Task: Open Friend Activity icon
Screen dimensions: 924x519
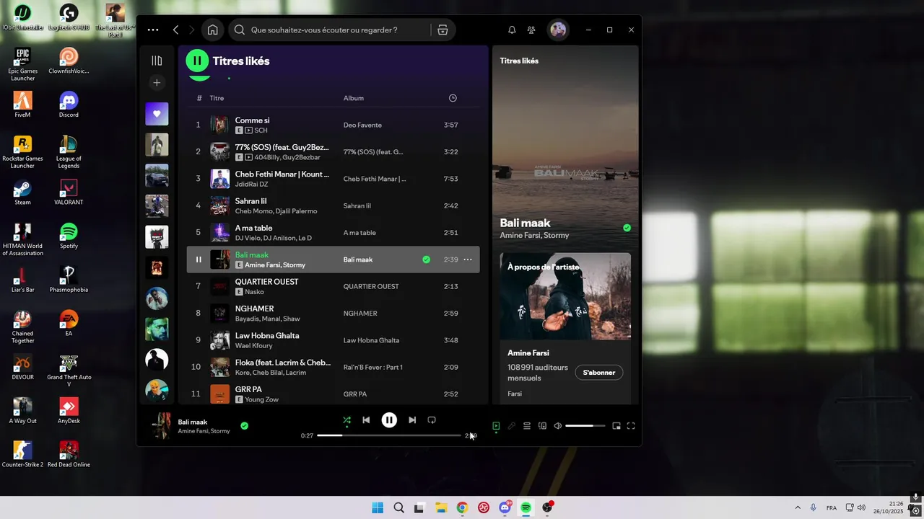Action: click(x=531, y=30)
